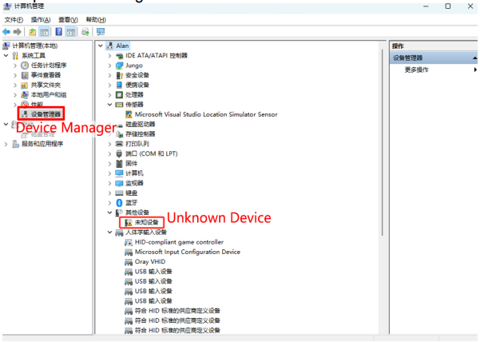This screenshot has width=480, height=342.
Task: Click the Up one level folder toolbar icon
Action: (33, 31)
